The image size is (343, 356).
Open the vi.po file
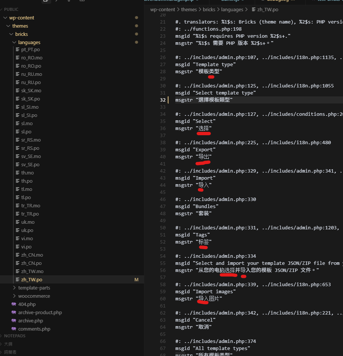tap(26, 247)
